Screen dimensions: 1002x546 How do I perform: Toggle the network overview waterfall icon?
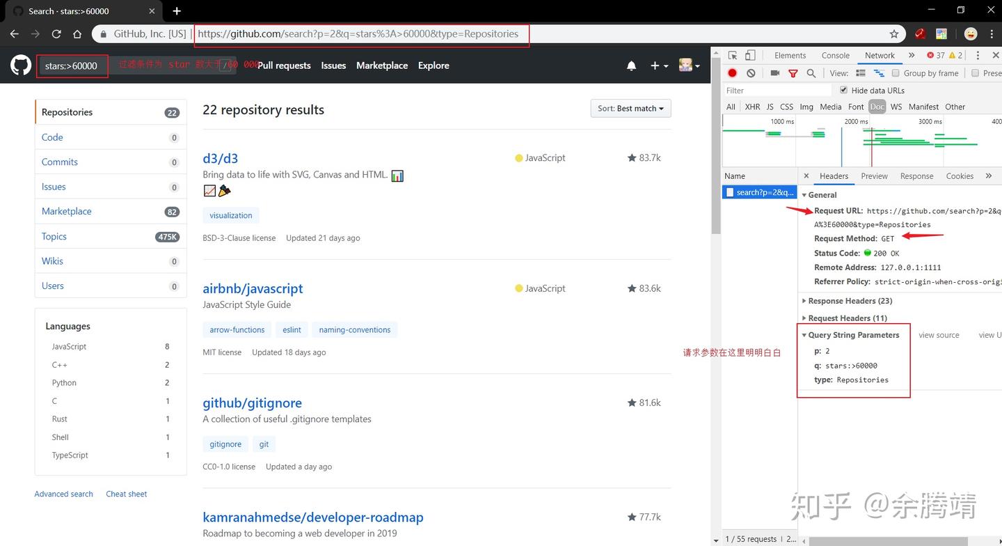tap(879, 73)
